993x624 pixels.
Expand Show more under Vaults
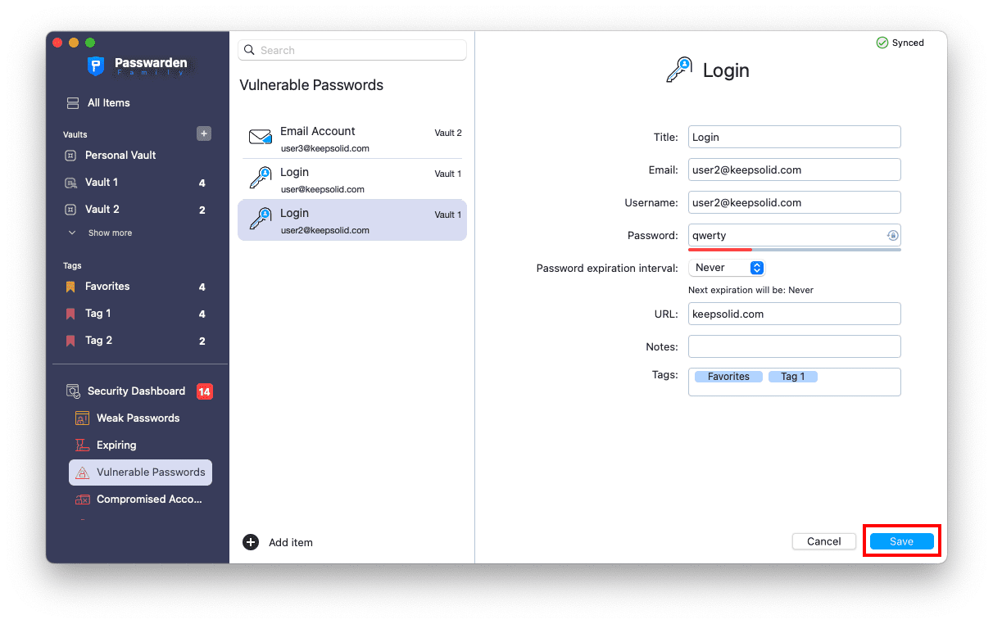pos(107,233)
